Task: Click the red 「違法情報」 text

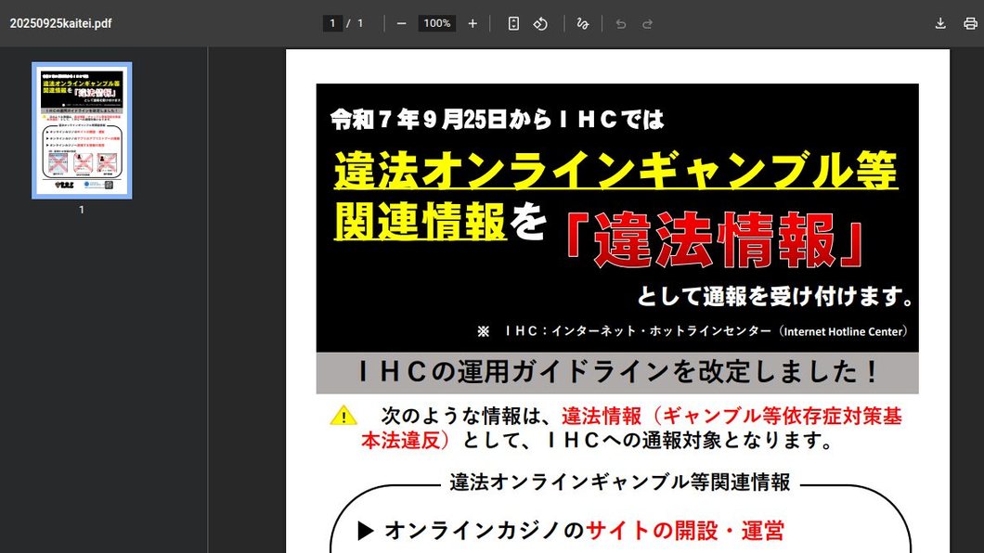Action: click(716, 239)
